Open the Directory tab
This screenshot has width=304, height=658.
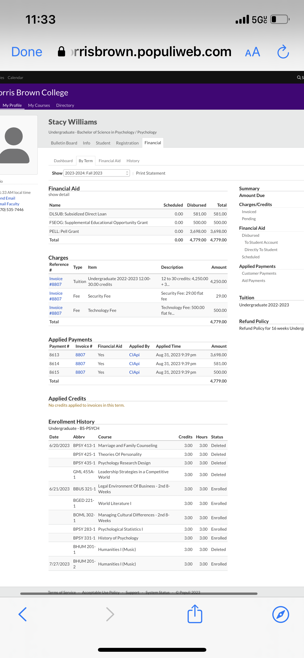point(65,105)
